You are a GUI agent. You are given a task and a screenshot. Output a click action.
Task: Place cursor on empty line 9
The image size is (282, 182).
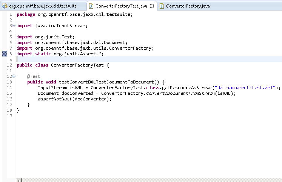[76, 59]
